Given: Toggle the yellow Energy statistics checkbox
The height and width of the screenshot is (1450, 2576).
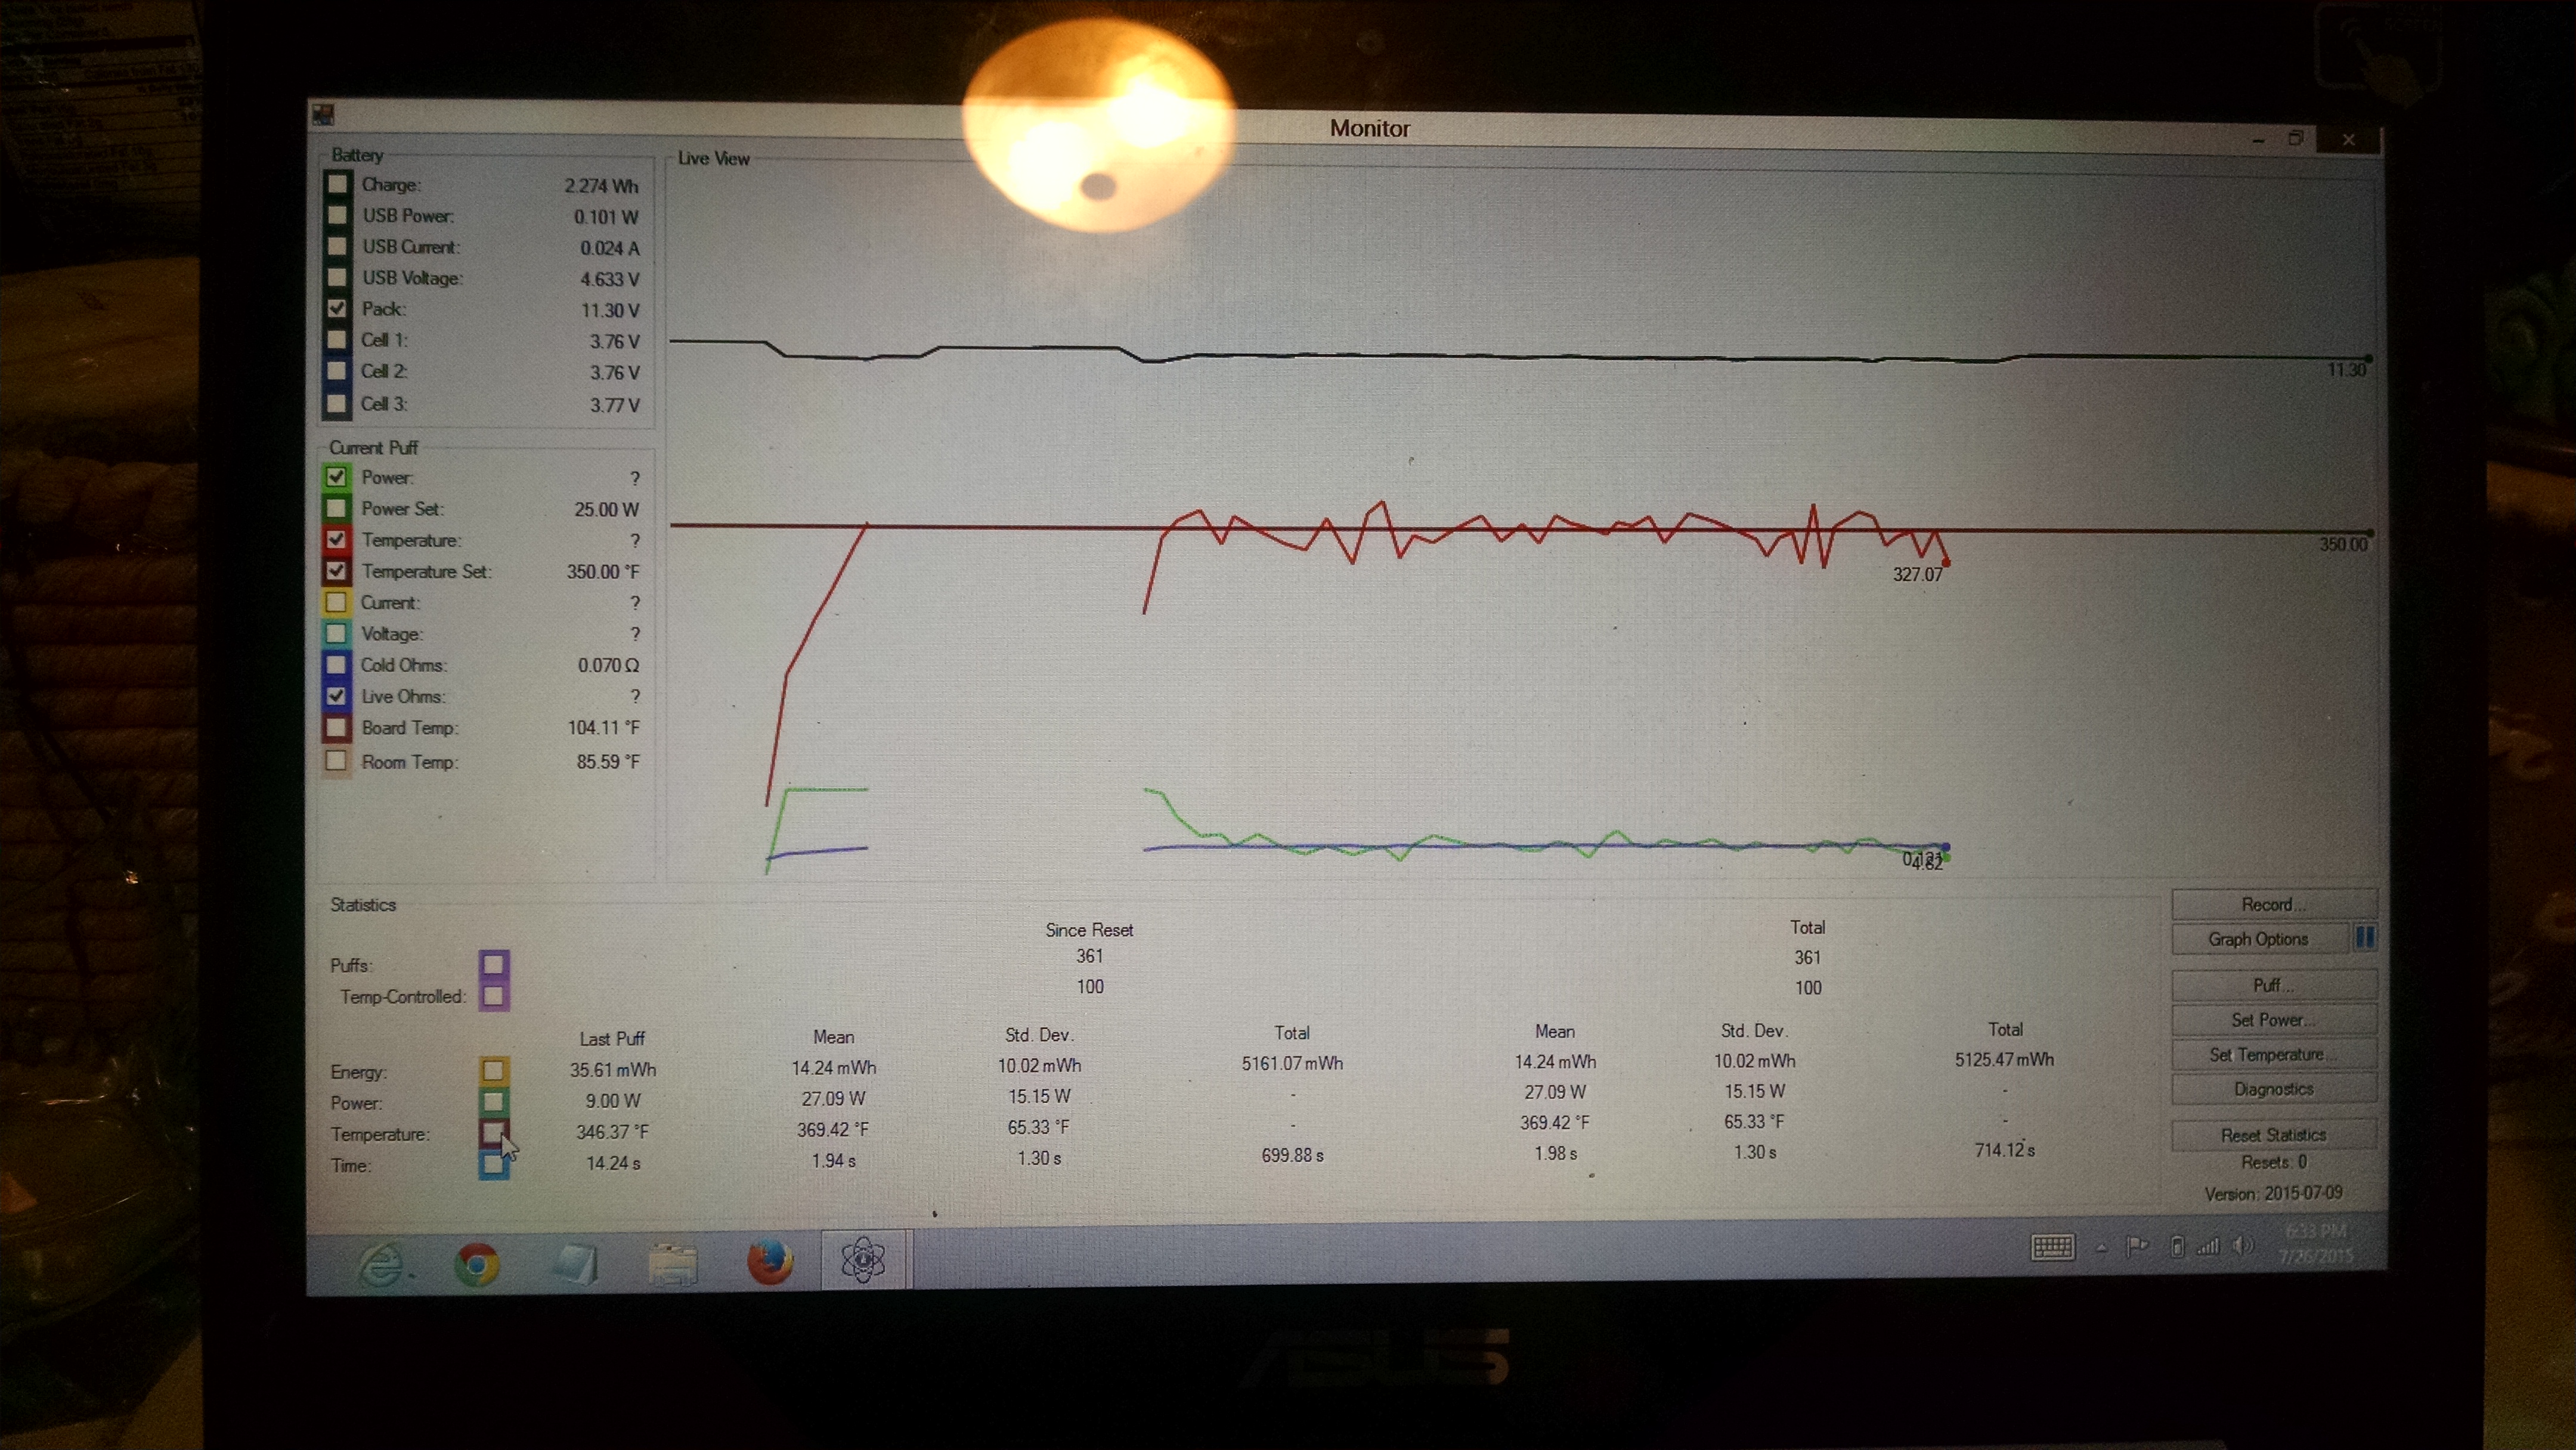Looking at the screenshot, I should 493,1070.
